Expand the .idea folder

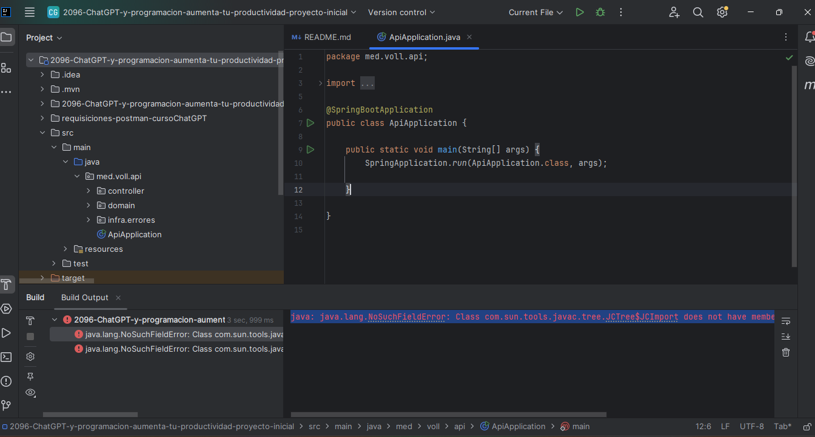pos(42,74)
